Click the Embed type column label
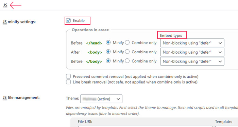Image resolution: width=238 pixels, height=127 pixels. coord(171,36)
